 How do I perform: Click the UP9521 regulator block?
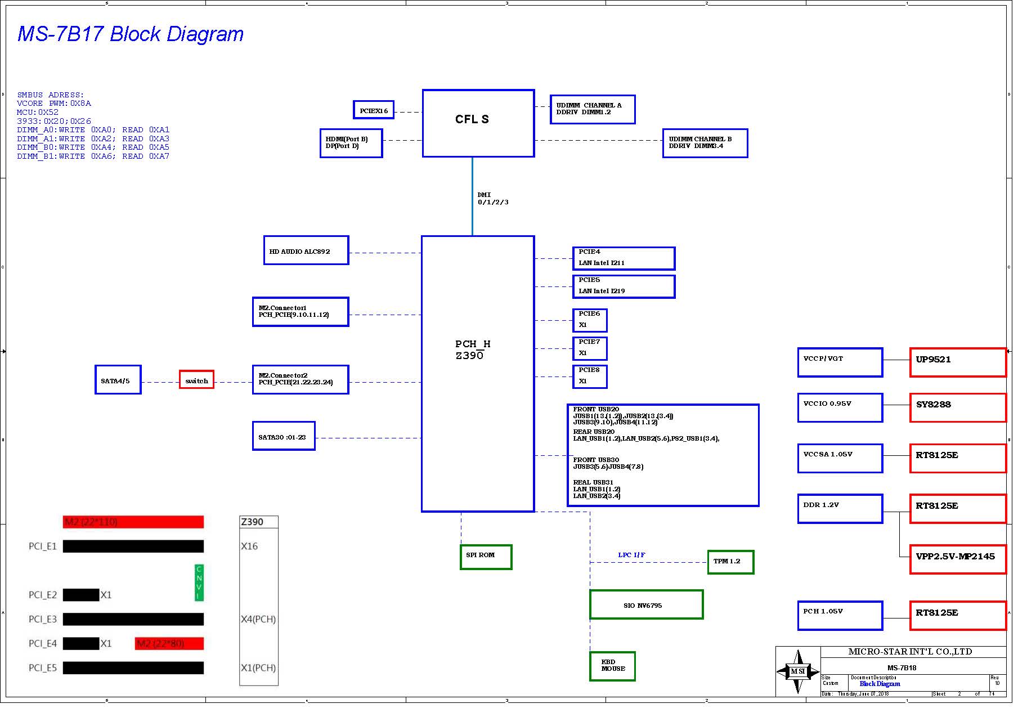pyautogui.click(x=958, y=362)
